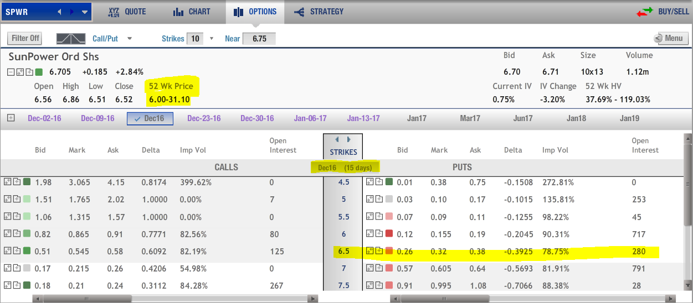Open the STRATEGY tab
Image resolution: width=693 pixels, height=303 pixels.
pyautogui.click(x=319, y=12)
